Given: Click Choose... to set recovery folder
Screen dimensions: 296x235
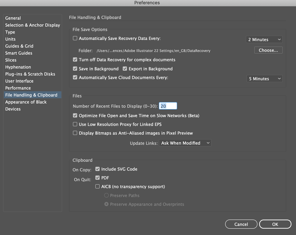Looking at the screenshot, I should point(268,50).
